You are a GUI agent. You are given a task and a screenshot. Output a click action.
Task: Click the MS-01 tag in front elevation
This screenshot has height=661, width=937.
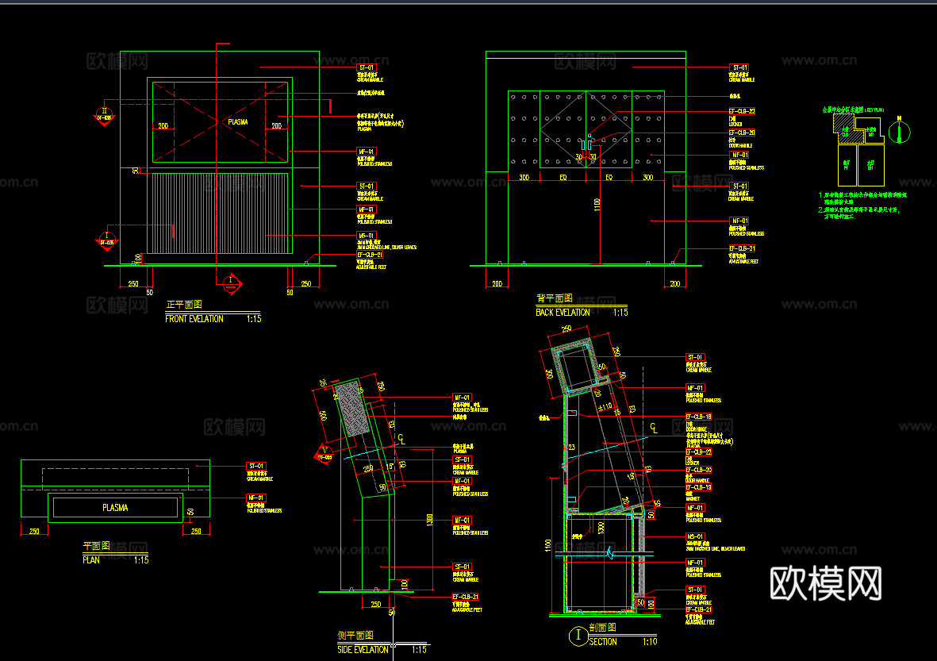pyautogui.click(x=367, y=236)
